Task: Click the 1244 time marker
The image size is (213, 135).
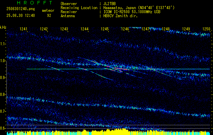Action: coord(84,29)
